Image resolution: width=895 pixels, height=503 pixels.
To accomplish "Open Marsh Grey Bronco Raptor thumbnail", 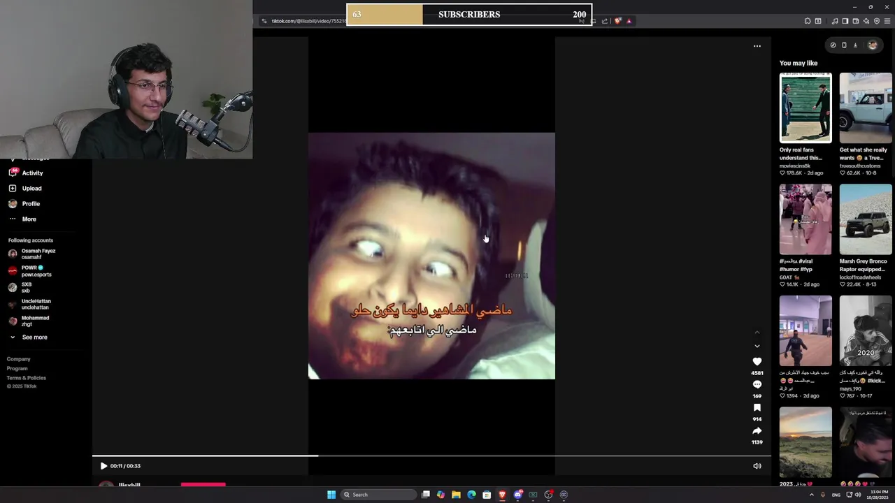I will click(x=866, y=219).
